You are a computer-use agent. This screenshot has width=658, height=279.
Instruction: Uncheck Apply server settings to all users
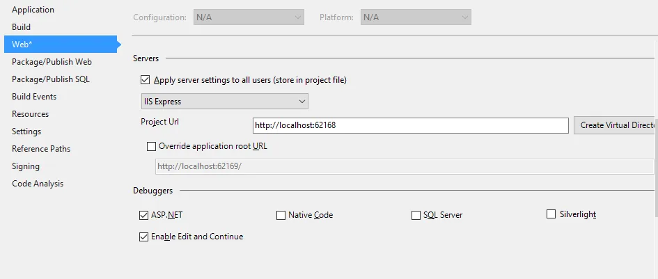(x=146, y=80)
